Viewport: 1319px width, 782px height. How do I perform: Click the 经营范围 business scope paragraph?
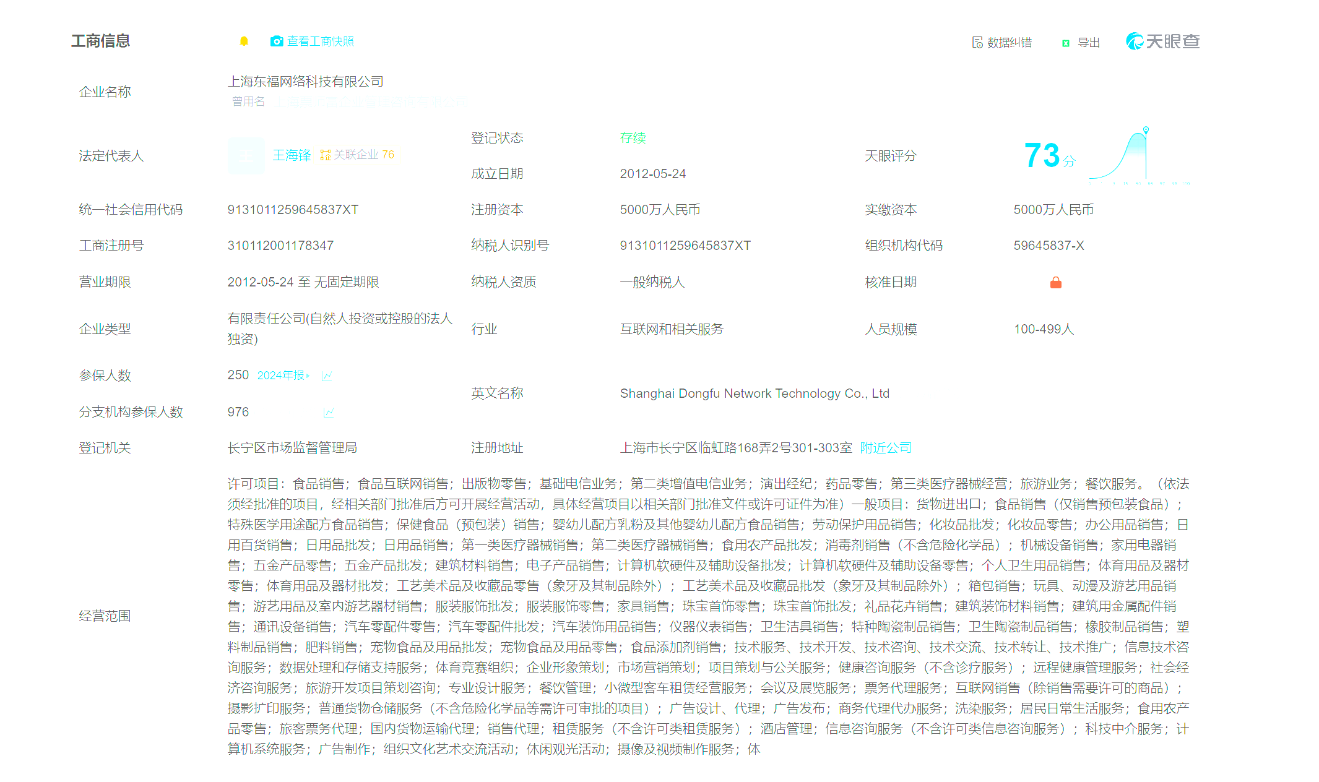click(x=708, y=616)
